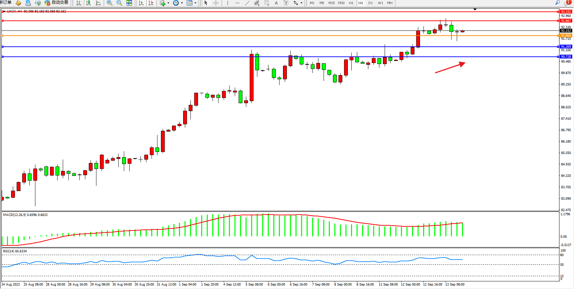
Task: Click the 新订单 new order button
Action: click(6, 3)
